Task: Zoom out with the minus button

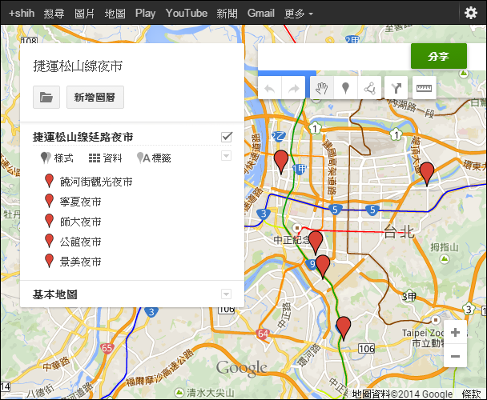Action: (x=455, y=356)
